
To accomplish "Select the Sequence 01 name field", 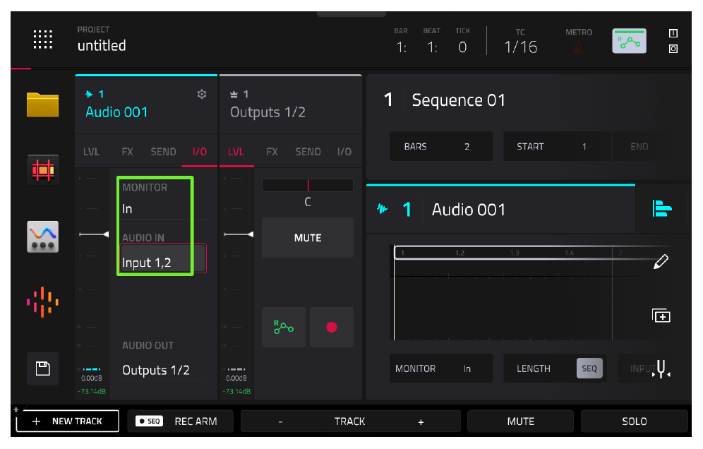I will click(x=458, y=100).
